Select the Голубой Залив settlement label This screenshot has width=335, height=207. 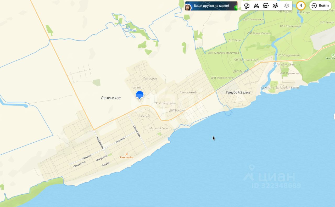238,92
